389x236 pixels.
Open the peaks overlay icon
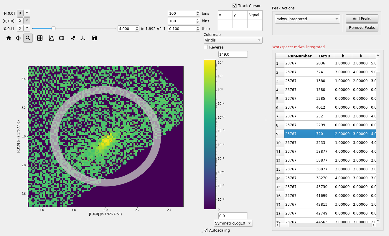click(73, 38)
